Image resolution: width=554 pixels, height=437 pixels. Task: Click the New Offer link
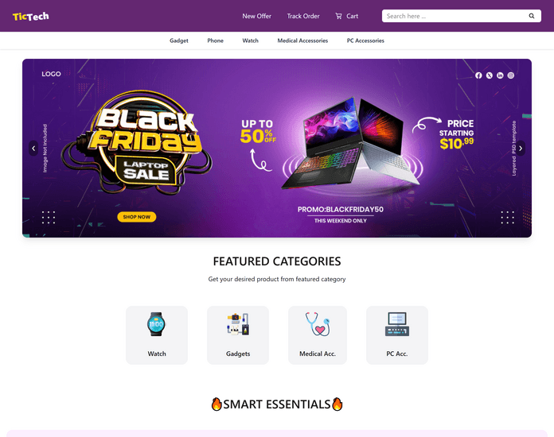(257, 16)
